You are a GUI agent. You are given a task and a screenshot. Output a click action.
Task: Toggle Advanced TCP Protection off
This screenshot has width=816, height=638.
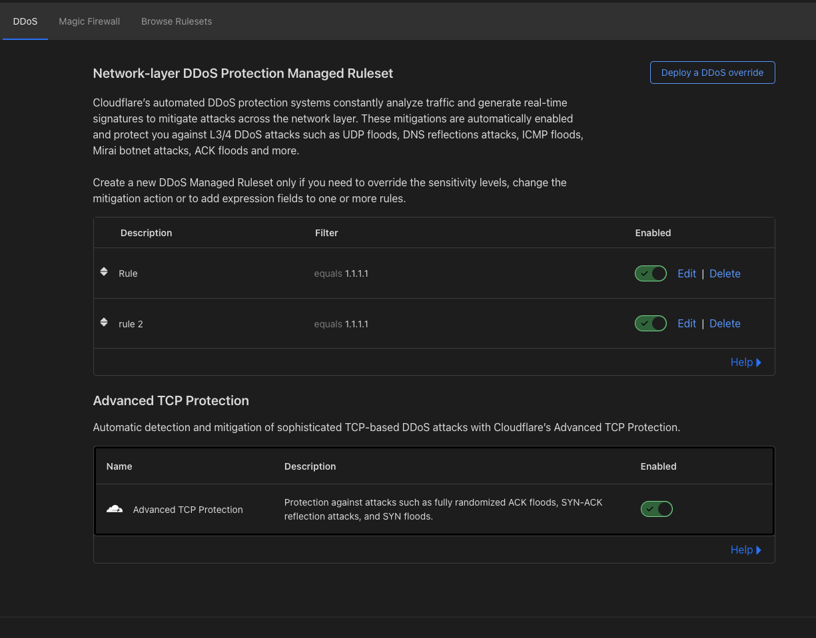coord(656,509)
